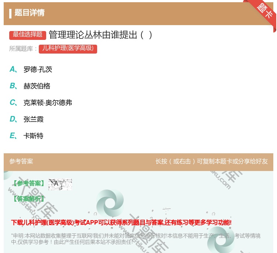277x253 pixels.
Task: Click the question text 管理理论丛林由谁提出
Action: click(x=100, y=35)
